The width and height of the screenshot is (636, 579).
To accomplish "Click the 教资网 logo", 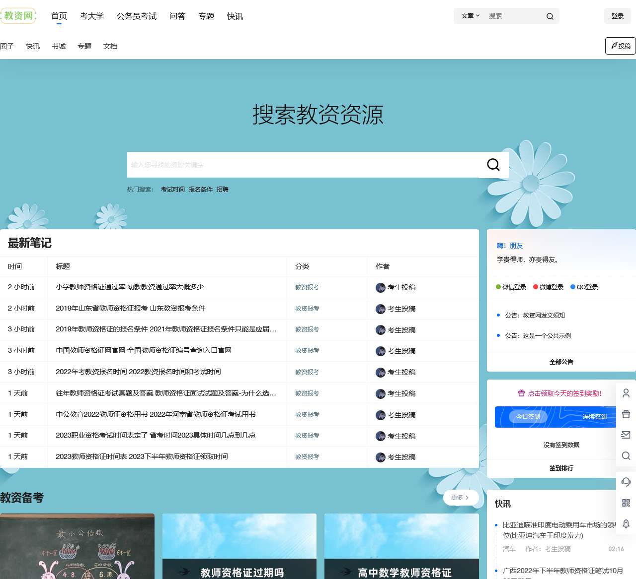I will 18,16.
